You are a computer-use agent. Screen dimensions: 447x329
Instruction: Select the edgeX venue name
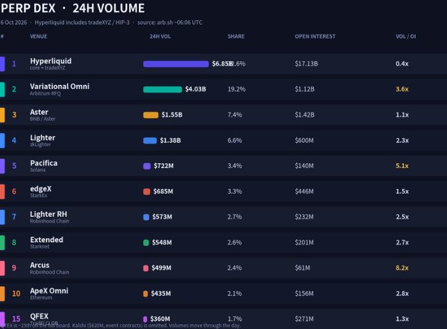[41, 189]
